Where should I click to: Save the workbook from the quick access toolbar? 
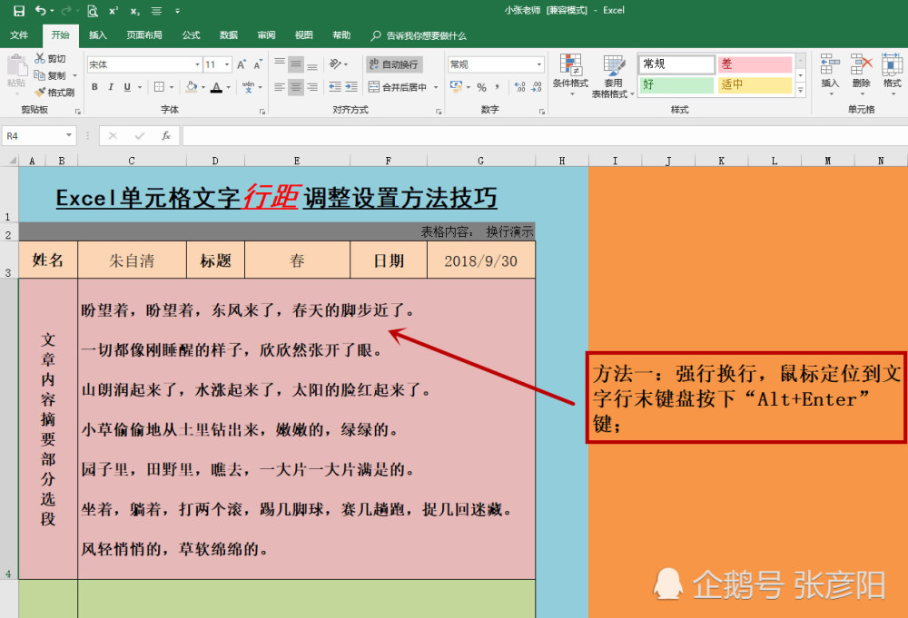point(18,10)
